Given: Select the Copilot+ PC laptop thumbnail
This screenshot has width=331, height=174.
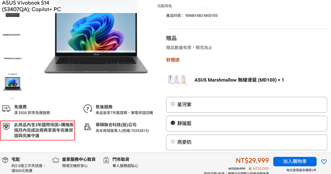Looking at the screenshot, I should [12, 82].
